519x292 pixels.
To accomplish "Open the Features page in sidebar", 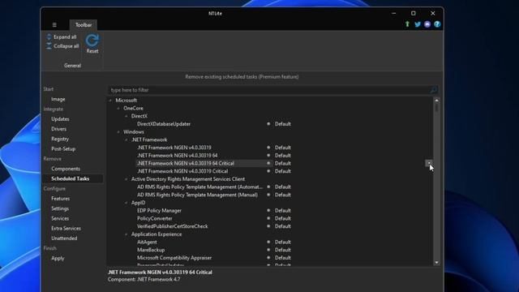I will tap(61, 199).
